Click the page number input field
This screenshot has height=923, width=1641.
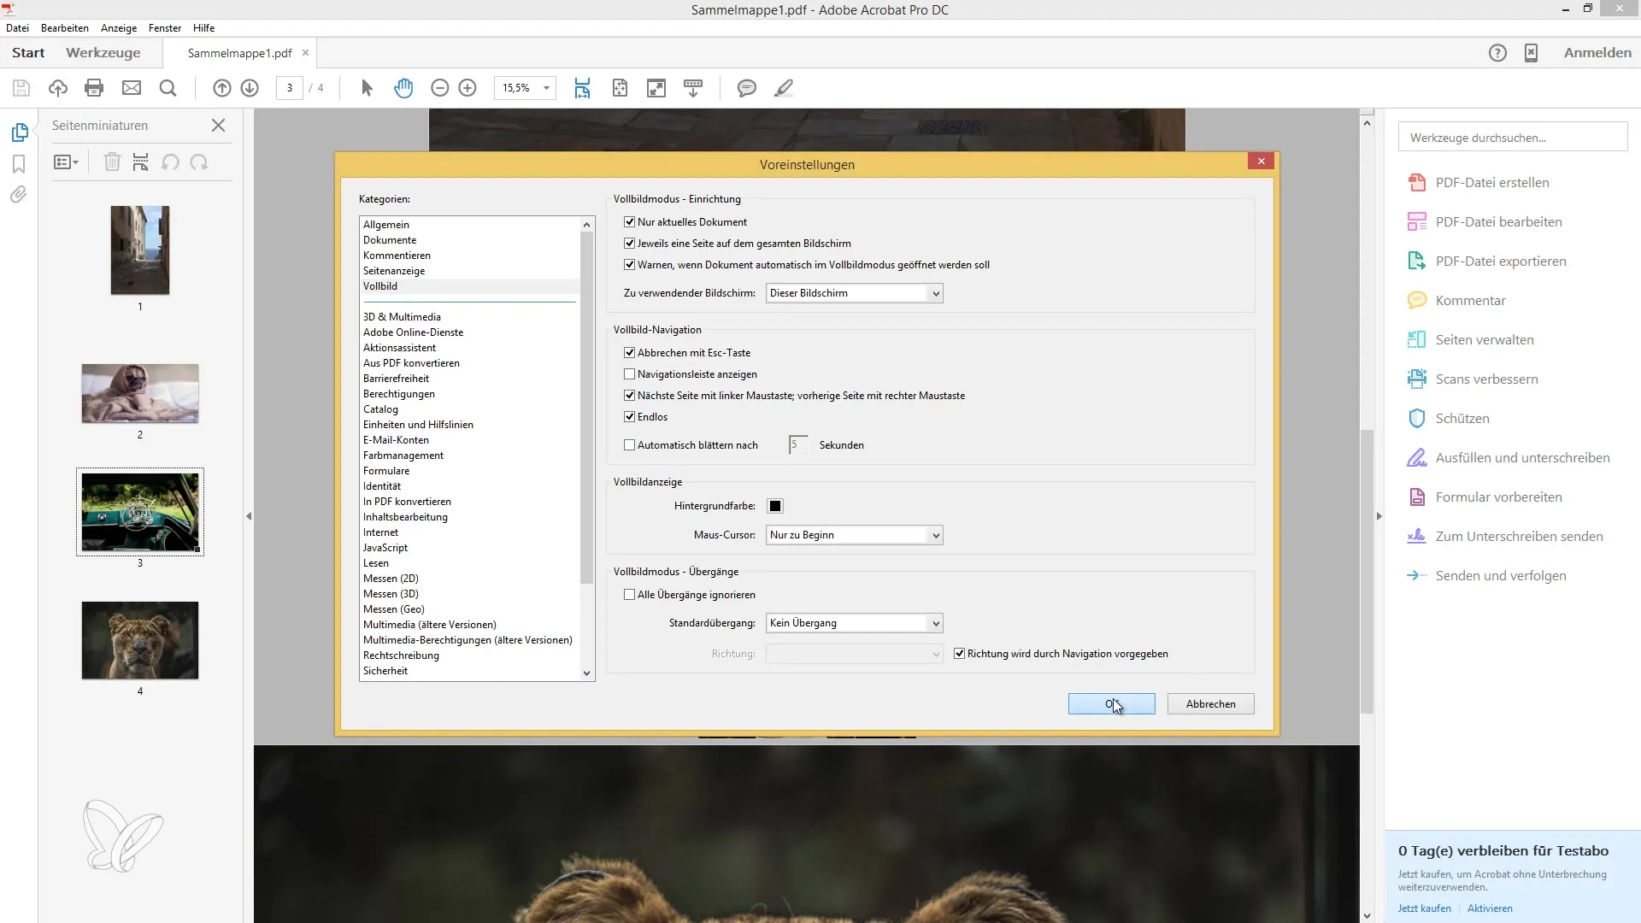tap(290, 88)
